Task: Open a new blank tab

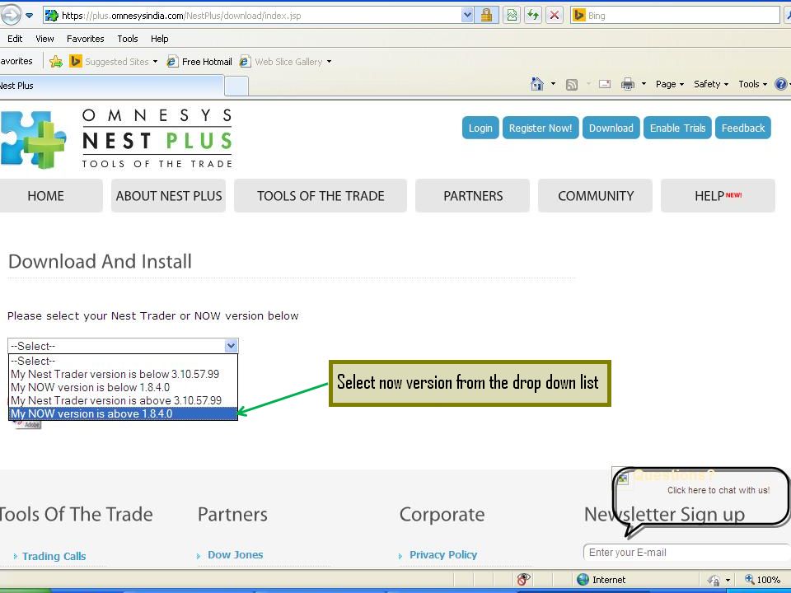Action: point(236,86)
